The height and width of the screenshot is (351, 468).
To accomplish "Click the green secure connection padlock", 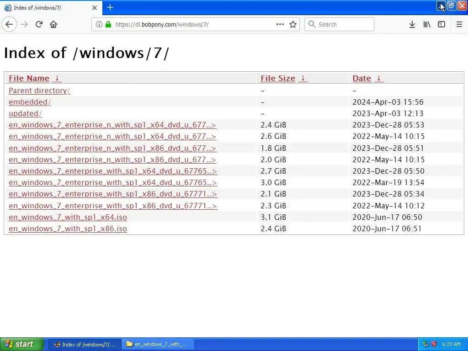I will click(108, 24).
